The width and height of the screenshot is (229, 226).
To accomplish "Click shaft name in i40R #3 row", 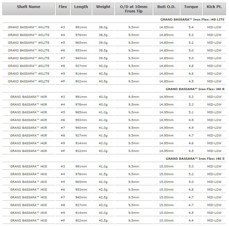I will (x=29, y=97).
